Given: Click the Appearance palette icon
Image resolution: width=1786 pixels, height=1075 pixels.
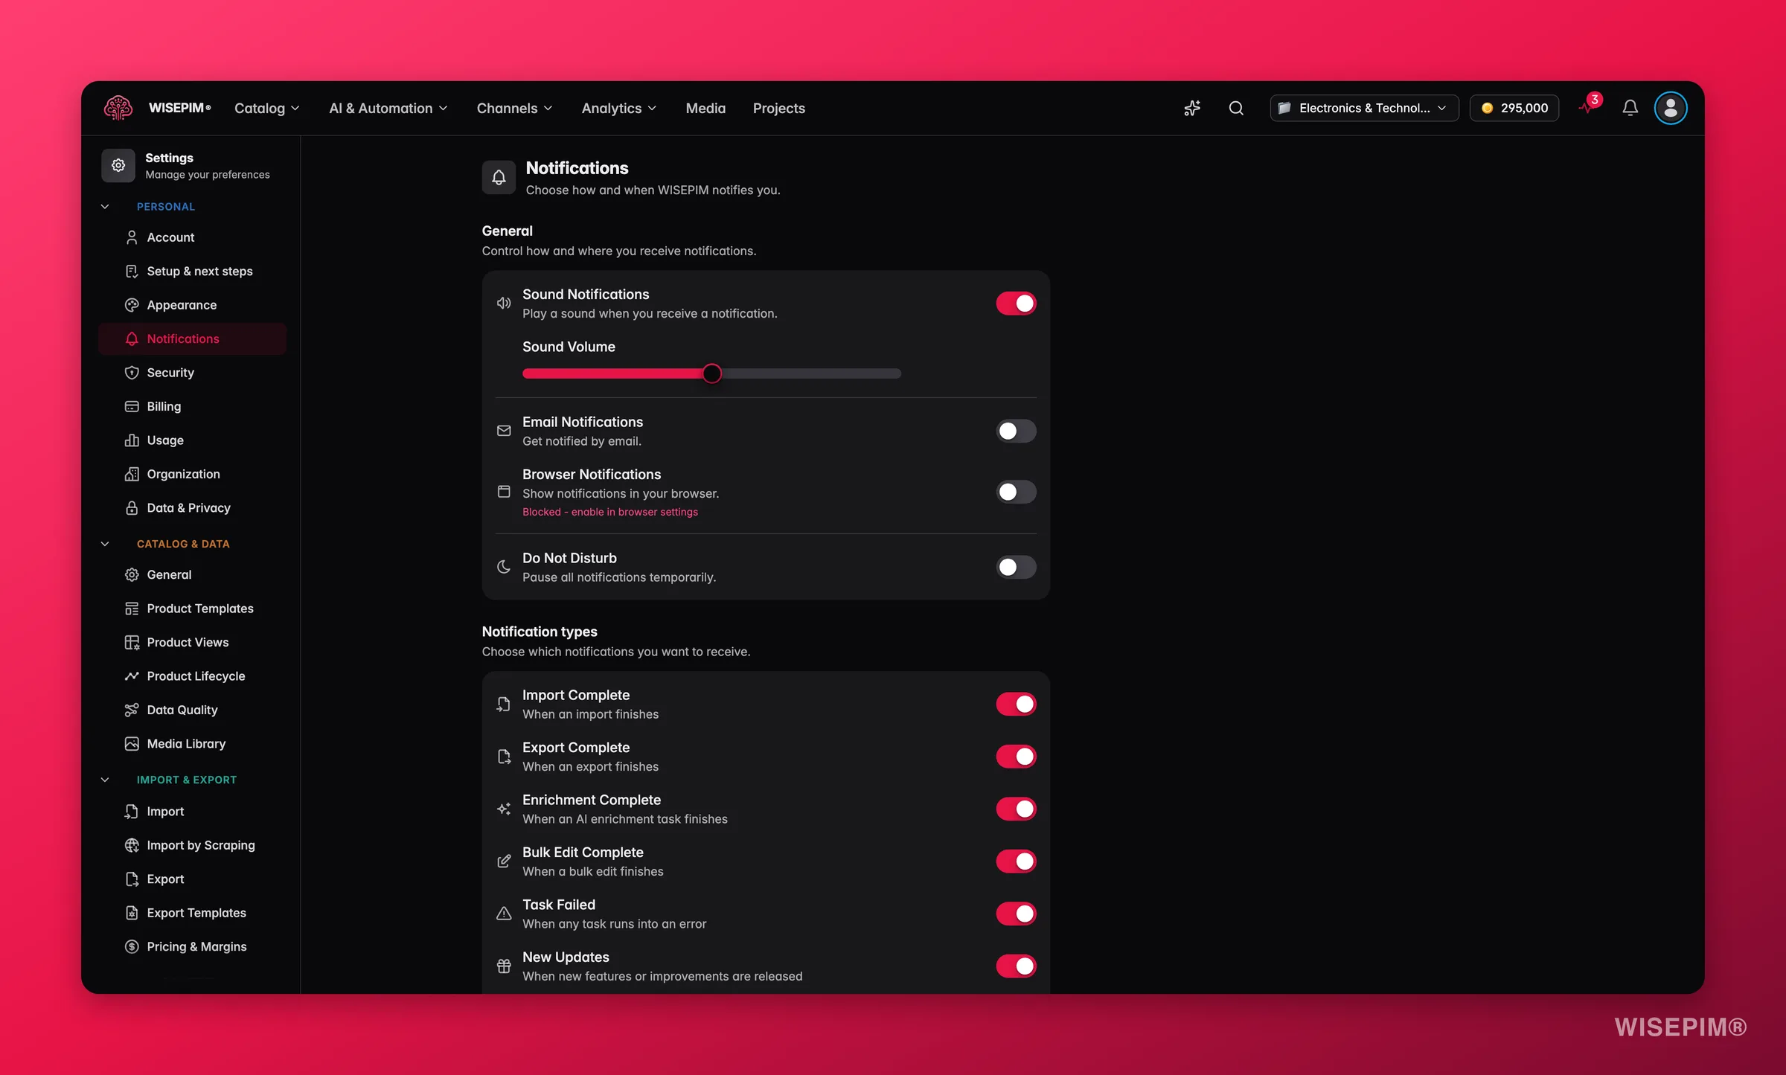Looking at the screenshot, I should point(132,305).
